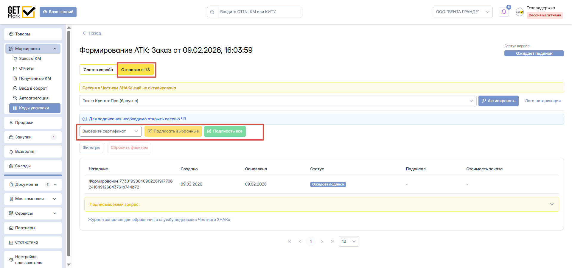
Task: Click the sidebar vertical scrollbar
Action: [x=69, y=143]
